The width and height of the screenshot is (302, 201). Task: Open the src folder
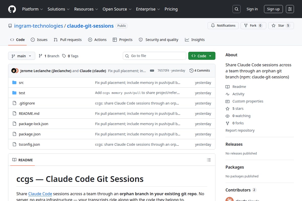point(21,83)
